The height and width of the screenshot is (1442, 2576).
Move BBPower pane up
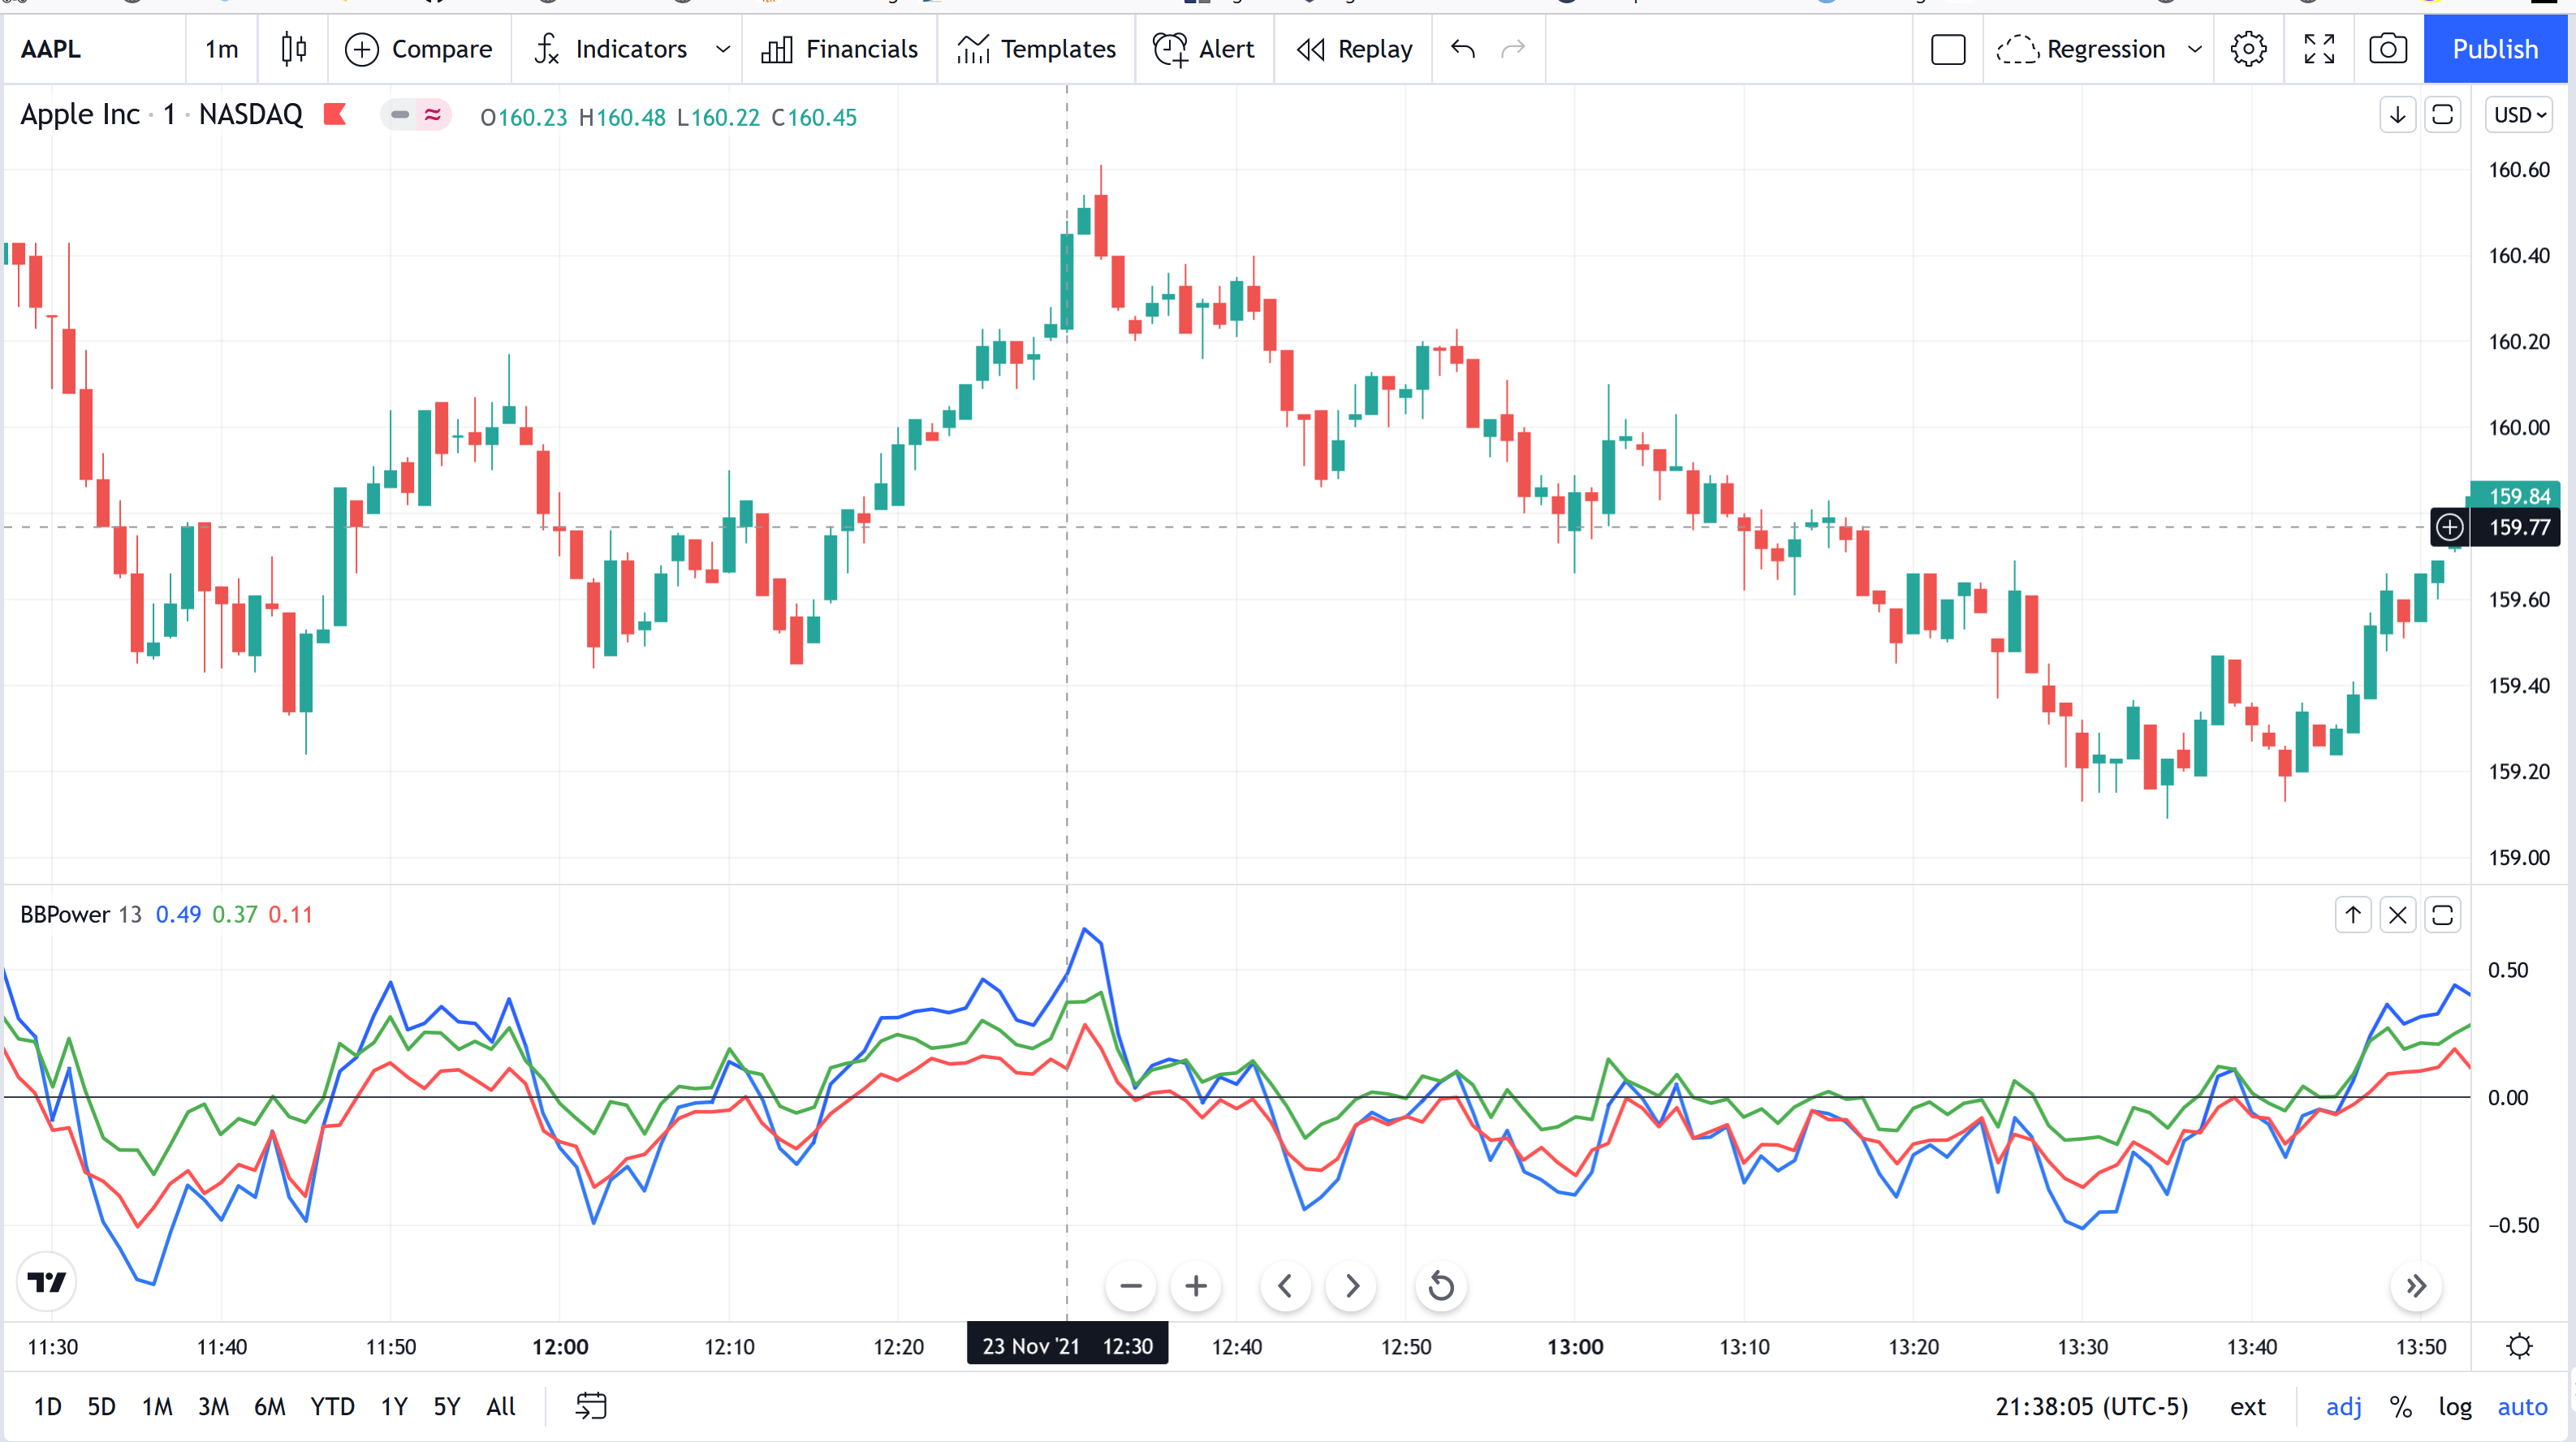pos(2353,915)
